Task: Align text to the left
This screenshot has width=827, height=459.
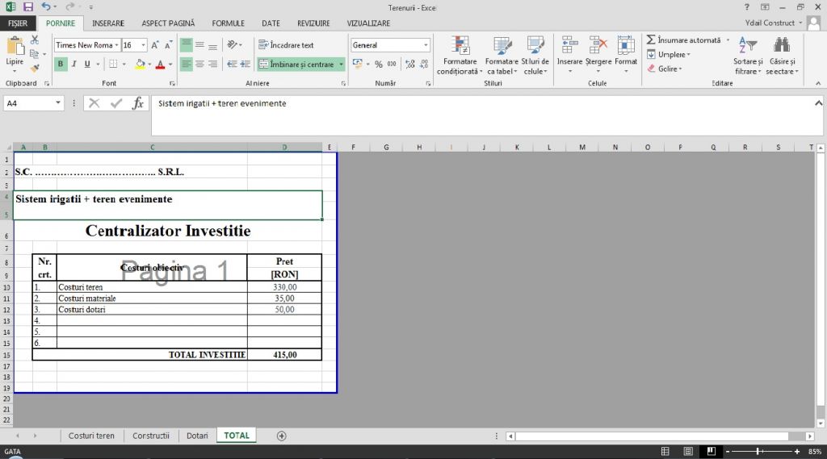Action: click(x=187, y=65)
